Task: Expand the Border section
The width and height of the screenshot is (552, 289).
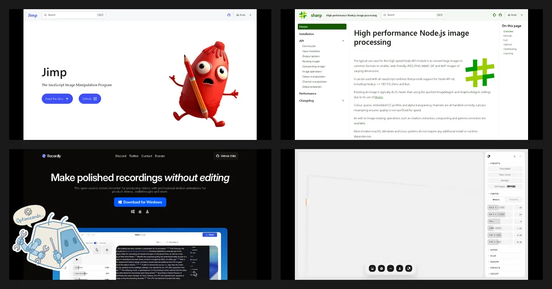Action: pos(494,262)
